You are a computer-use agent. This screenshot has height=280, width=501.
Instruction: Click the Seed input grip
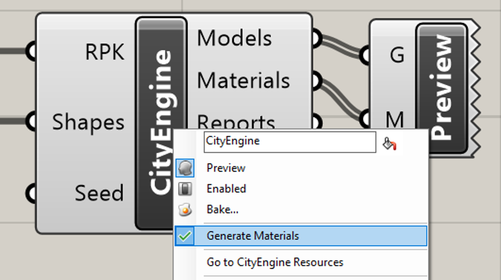coord(31,193)
